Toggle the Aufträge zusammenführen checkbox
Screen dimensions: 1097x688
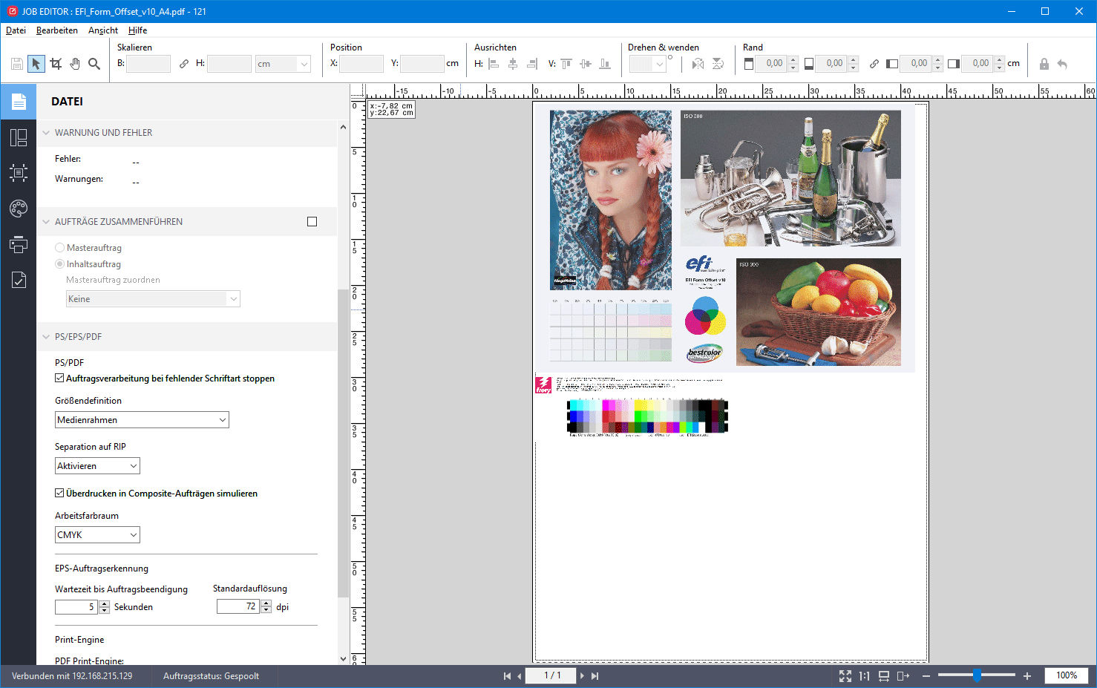point(312,222)
